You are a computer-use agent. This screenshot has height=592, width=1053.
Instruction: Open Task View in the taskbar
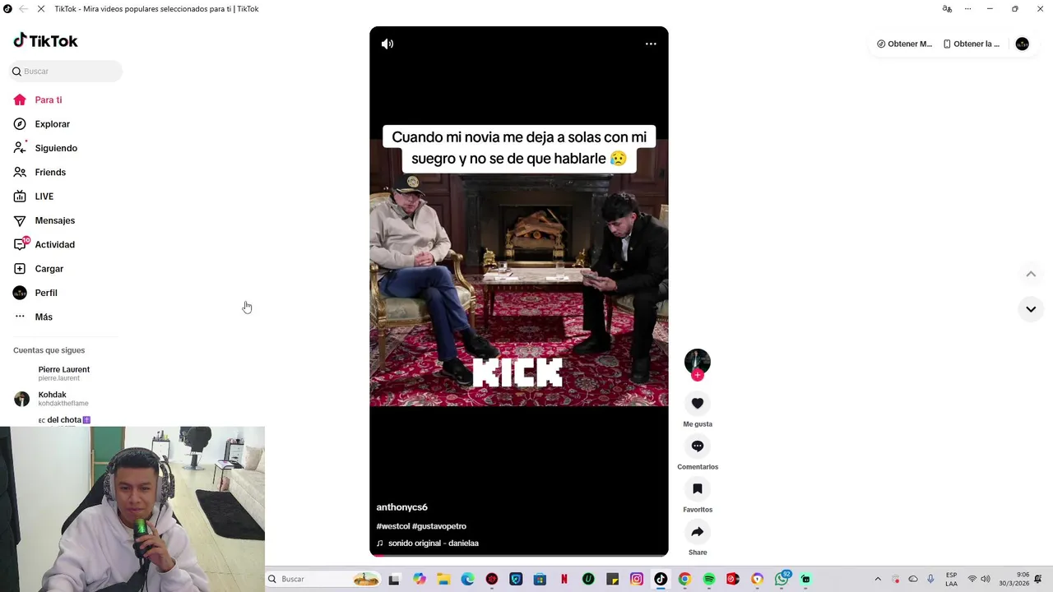click(x=394, y=580)
